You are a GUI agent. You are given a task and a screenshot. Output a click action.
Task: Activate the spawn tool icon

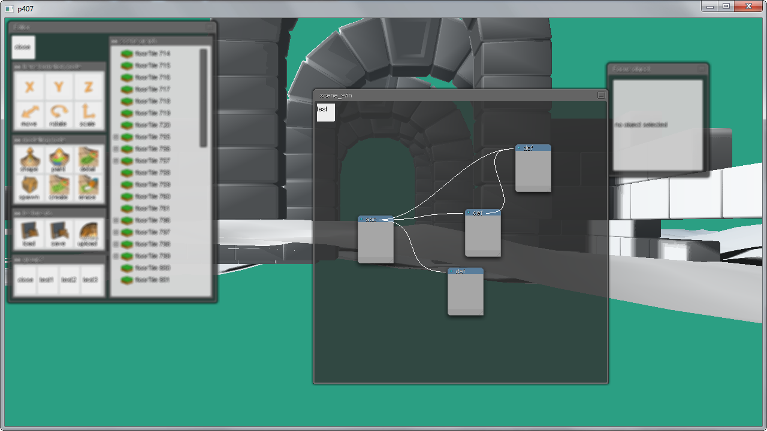29,187
